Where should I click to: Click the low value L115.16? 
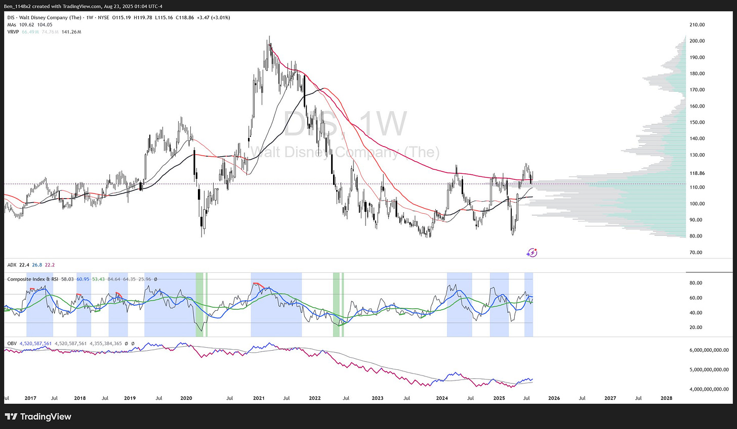tap(164, 18)
